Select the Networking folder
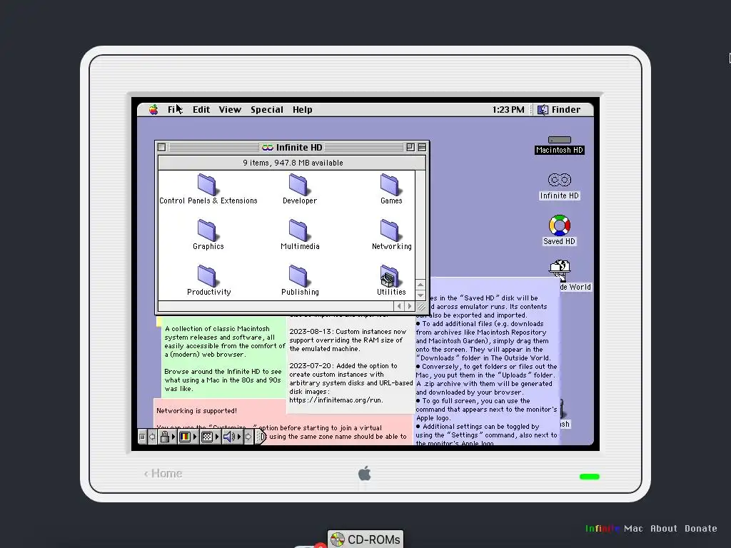 tap(390, 230)
